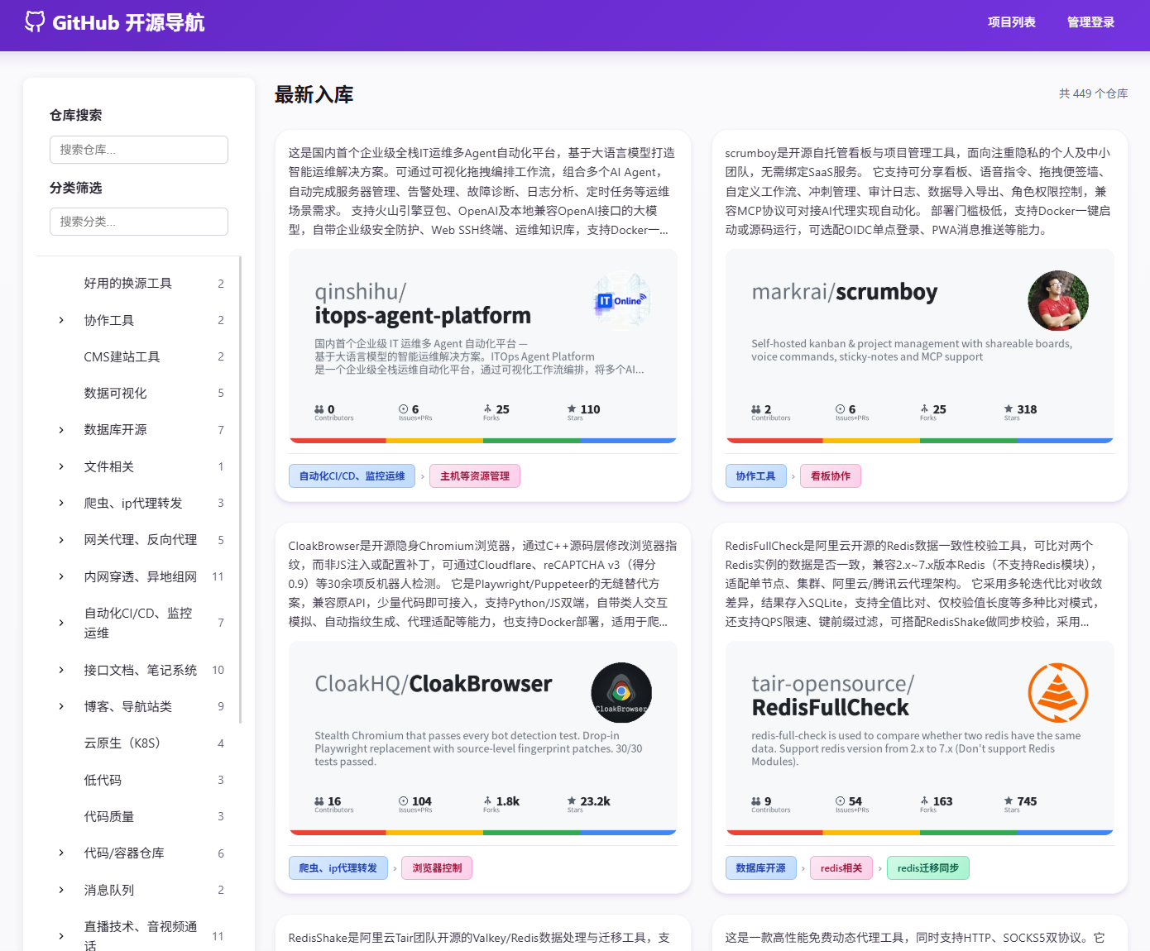Click the 主机等资源管理 tag

point(475,475)
